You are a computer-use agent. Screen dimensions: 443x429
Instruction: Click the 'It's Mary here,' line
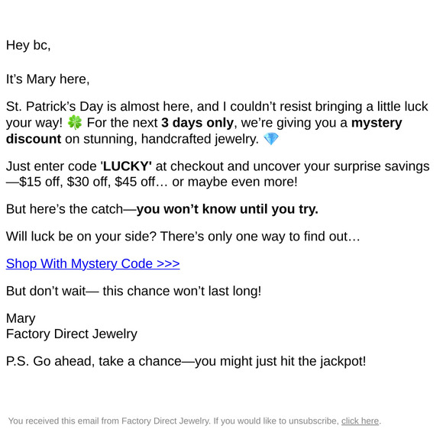point(48,79)
